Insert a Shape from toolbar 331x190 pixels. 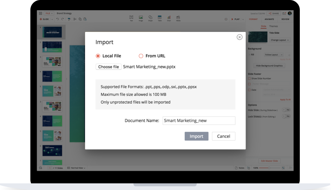pyautogui.click(x=150, y=18)
